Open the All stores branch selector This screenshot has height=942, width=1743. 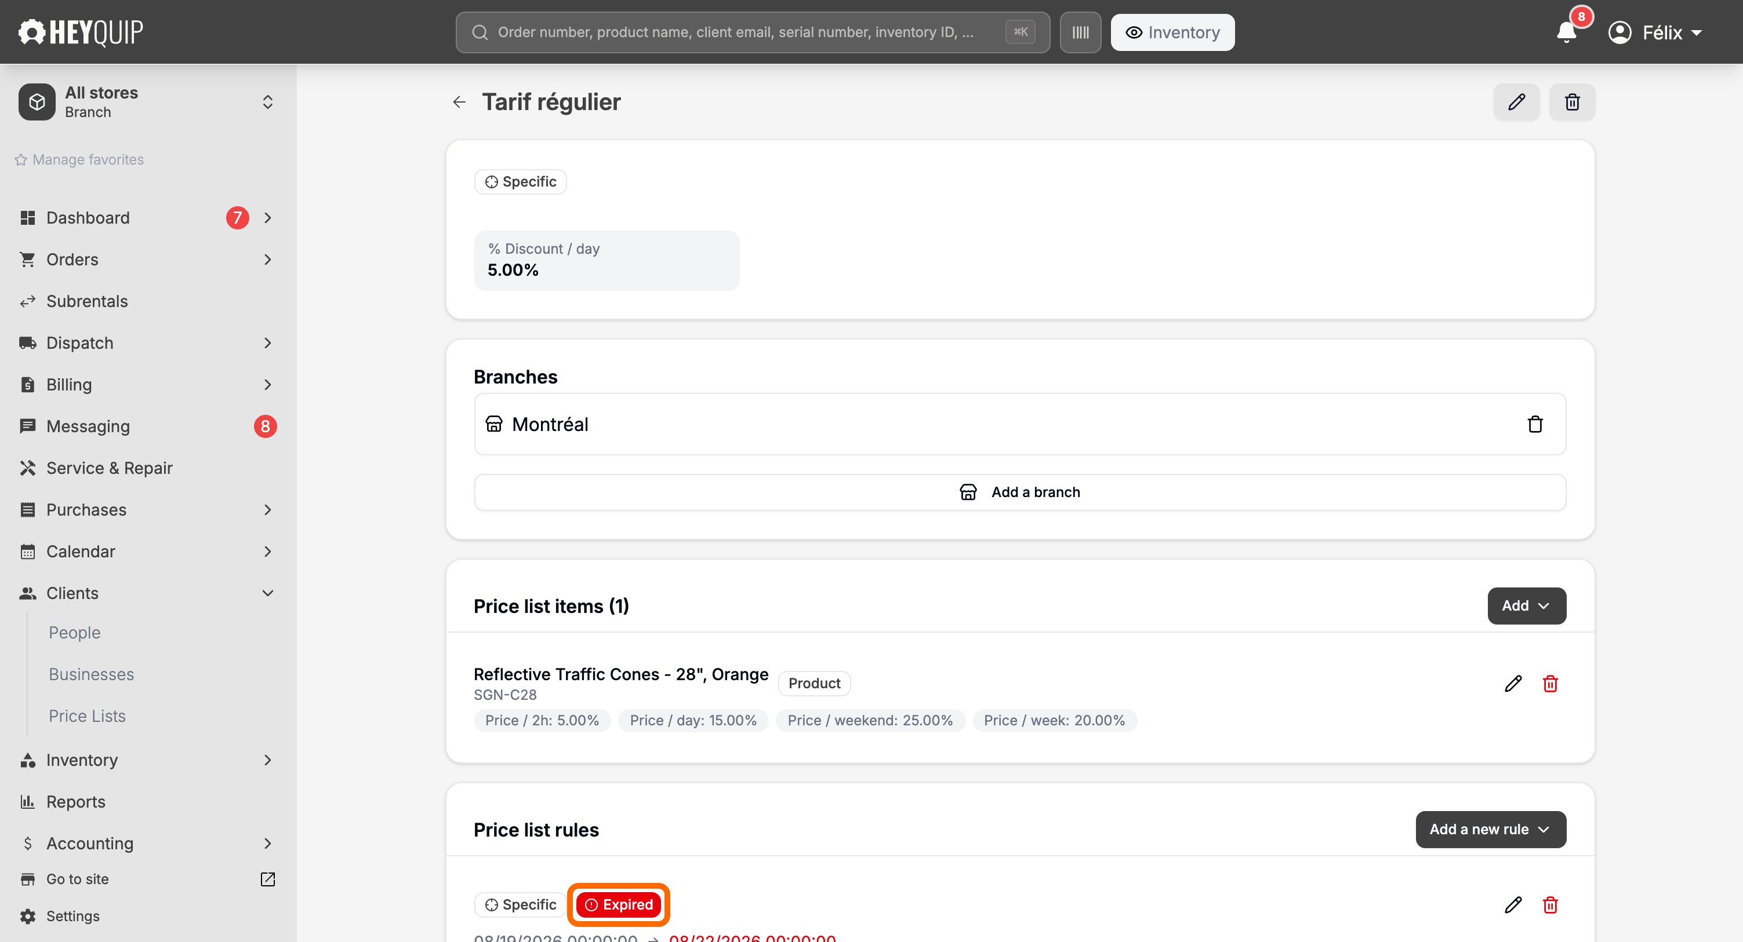click(x=147, y=102)
